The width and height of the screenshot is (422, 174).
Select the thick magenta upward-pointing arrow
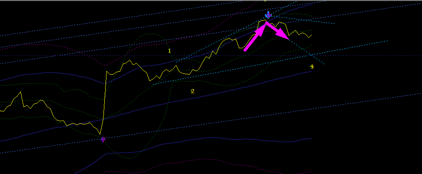click(255, 36)
